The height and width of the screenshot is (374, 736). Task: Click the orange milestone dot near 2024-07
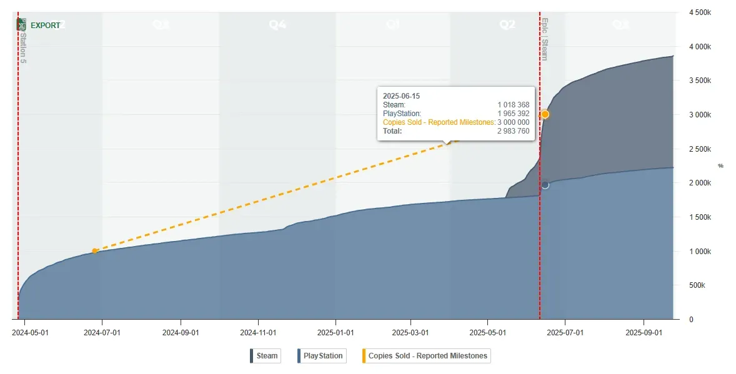pyautogui.click(x=94, y=251)
